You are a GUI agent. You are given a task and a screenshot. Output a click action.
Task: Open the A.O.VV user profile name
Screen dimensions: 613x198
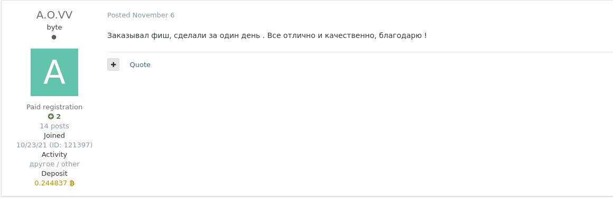54,15
